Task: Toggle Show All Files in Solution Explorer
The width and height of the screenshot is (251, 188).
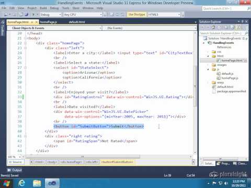Action: (x=239, y=28)
